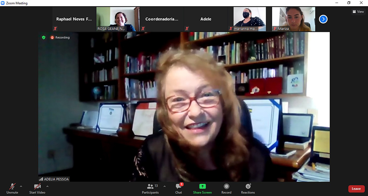Toggle Start Video on
The height and width of the screenshot is (196, 368).
click(x=37, y=188)
